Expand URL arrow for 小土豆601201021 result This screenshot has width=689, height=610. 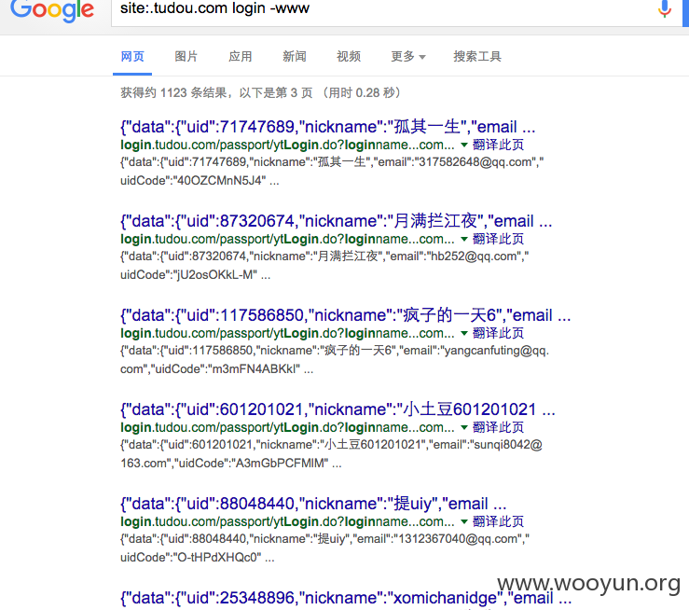point(463,427)
